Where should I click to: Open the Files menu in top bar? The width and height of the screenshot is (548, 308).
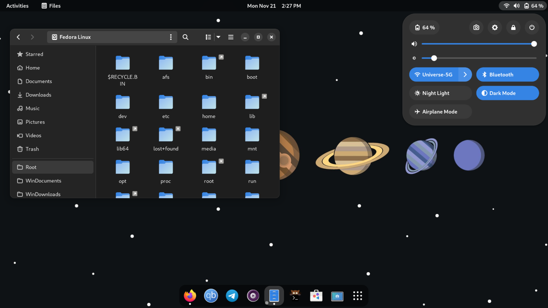click(x=51, y=6)
